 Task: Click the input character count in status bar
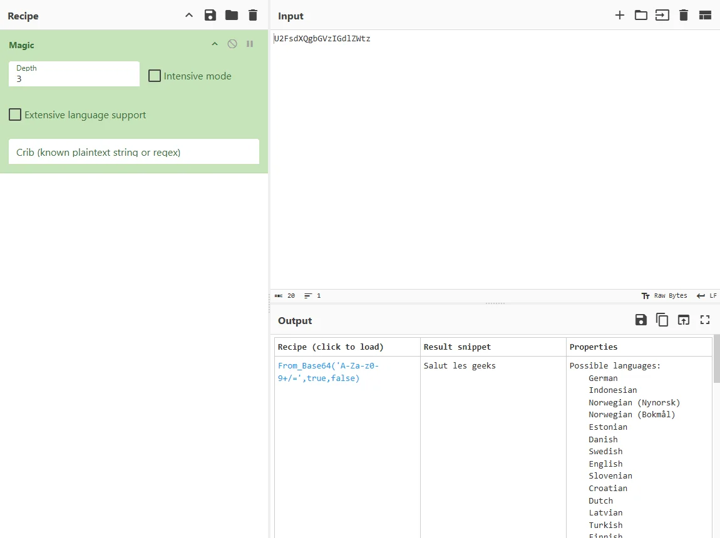[285, 296]
